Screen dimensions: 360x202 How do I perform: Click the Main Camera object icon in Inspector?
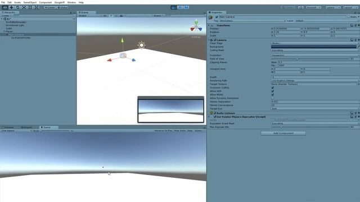211,17
